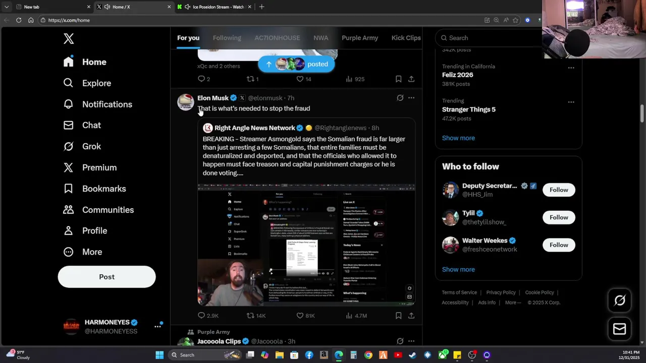
Task: Open Cookie Policy link
Action: pyautogui.click(x=540, y=292)
